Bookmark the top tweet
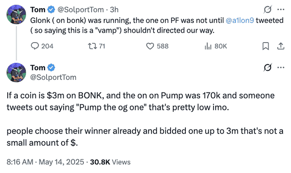Viewport: 291px width, 173px height. click(x=265, y=46)
